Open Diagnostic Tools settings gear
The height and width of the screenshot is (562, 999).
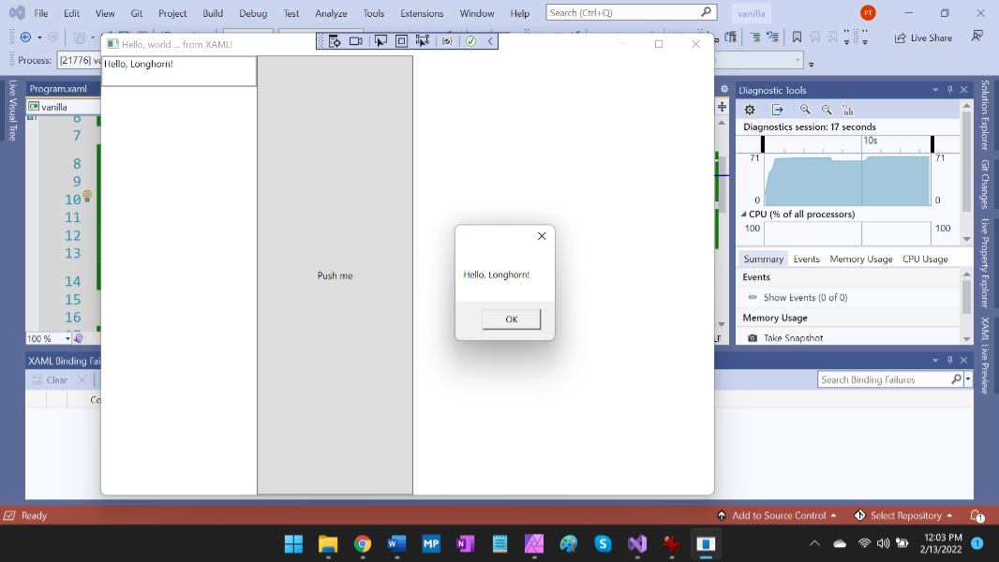[750, 110]
